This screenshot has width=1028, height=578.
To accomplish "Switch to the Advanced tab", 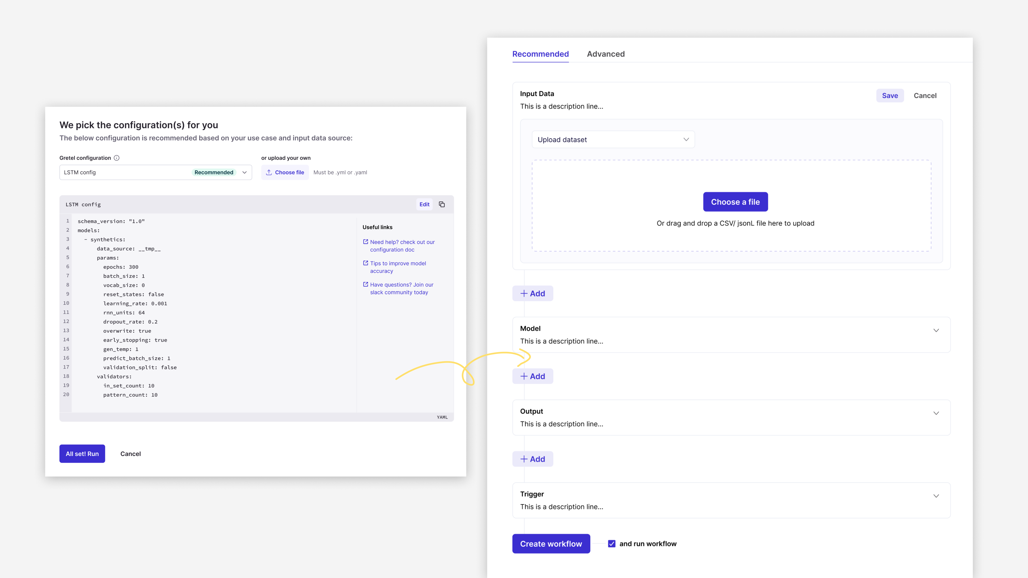I will [x=605, y=54].
